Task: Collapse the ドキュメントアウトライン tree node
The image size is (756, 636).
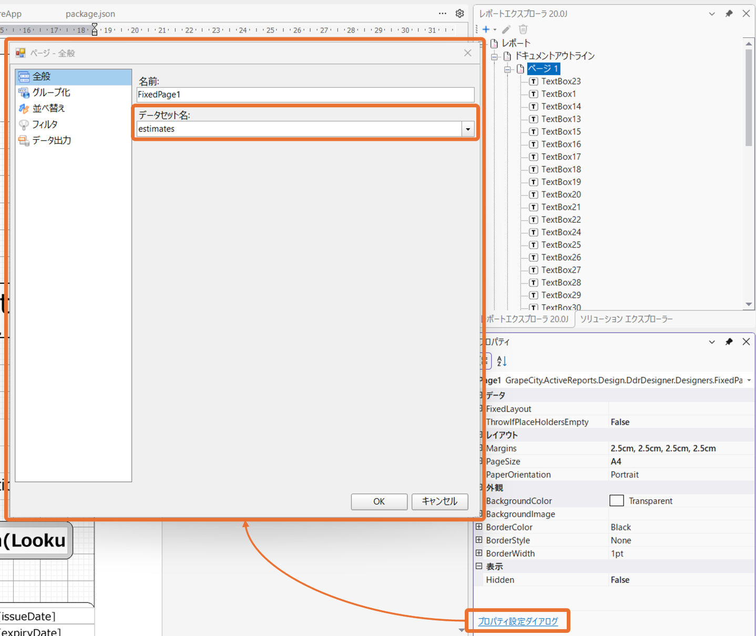Action: pyautogui.click(x=494, y=57)
